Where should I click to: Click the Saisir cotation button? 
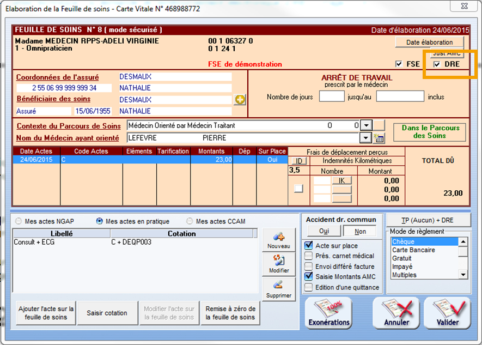tap(107, 313)
